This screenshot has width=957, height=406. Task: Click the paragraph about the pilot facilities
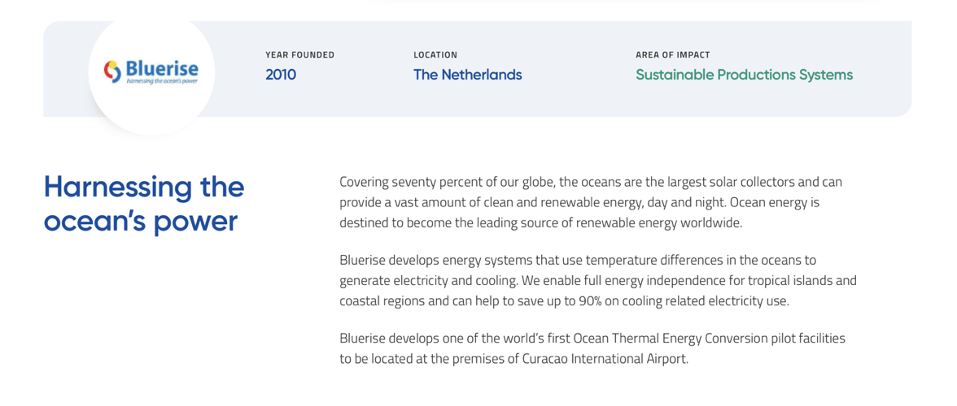tap(592, 348)
